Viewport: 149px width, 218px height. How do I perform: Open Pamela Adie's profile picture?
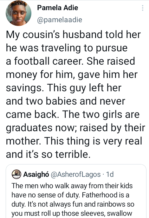[18, 13]
